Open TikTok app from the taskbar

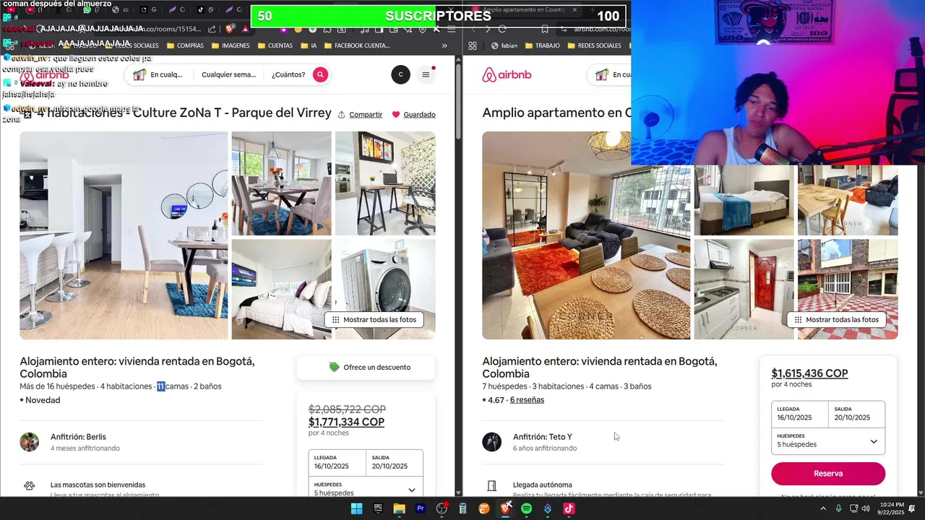pyautogui.click(x=569, y=508)
